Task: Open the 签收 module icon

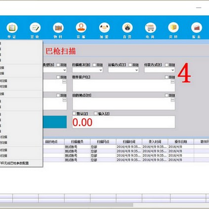Action: pyautogui.click(x=35, y=28)
